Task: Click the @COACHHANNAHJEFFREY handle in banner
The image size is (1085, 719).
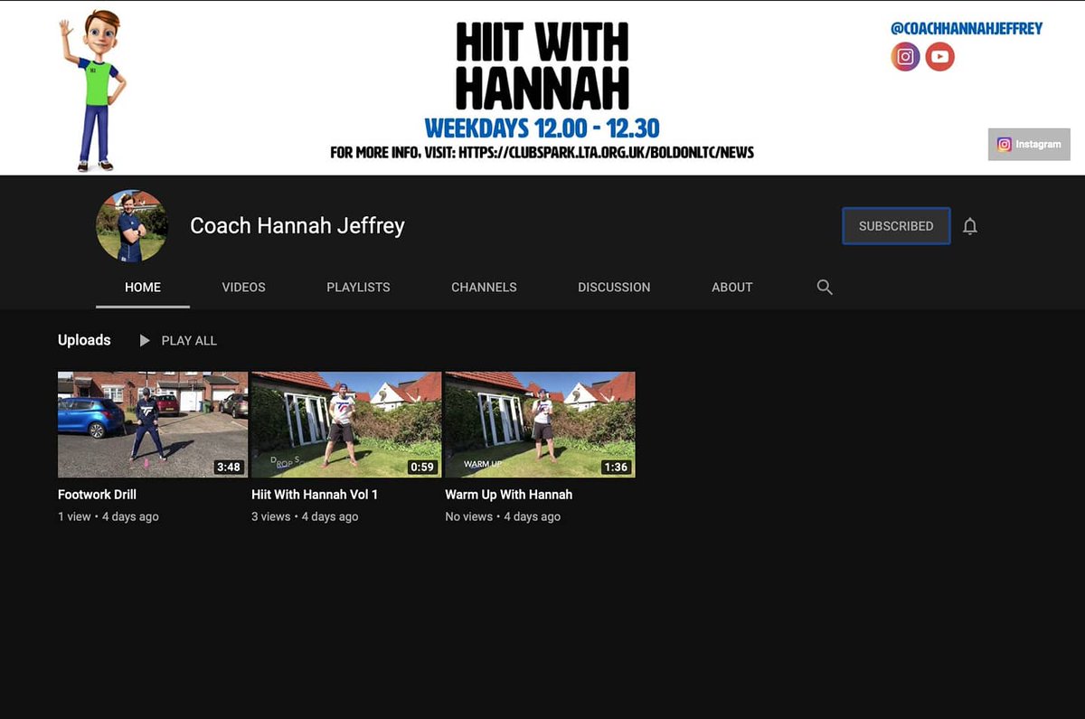Action: 967,28
